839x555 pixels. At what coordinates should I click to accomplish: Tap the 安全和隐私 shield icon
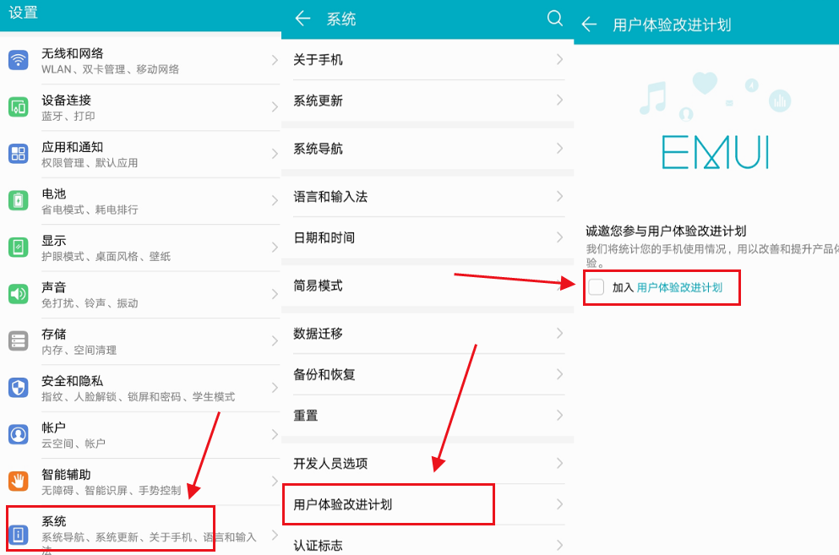(x=19, y=388)
